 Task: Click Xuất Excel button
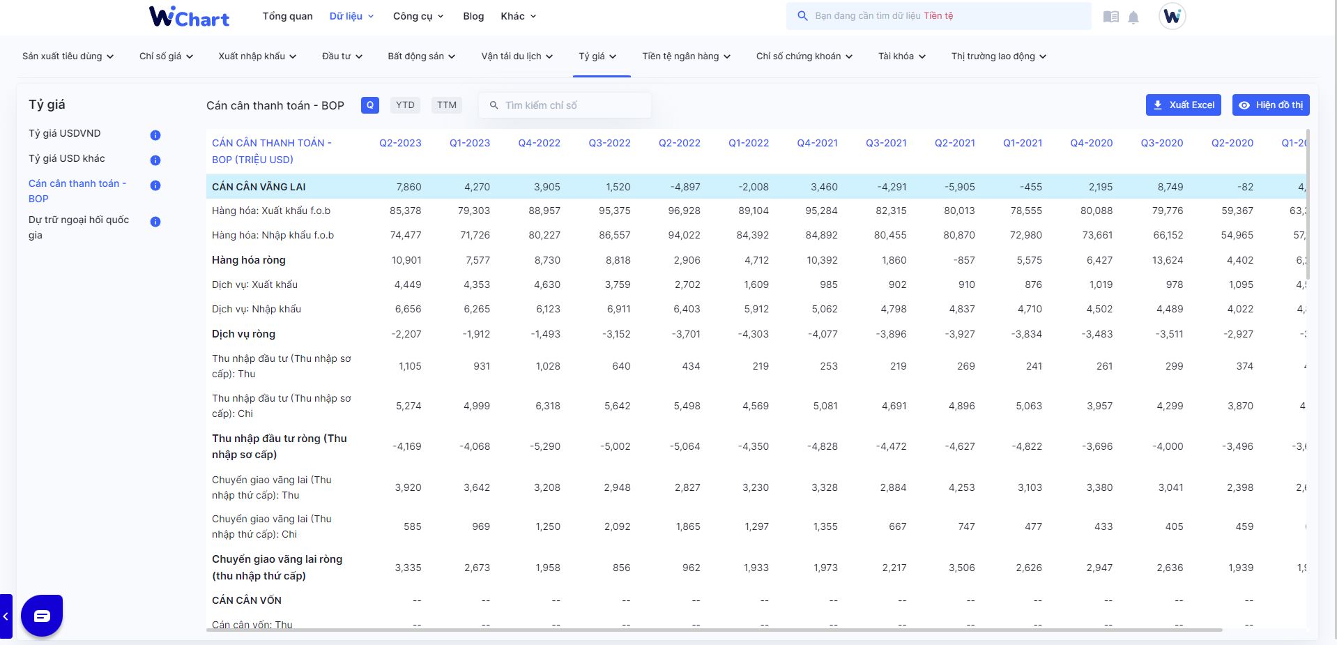tap(1184, 105)
